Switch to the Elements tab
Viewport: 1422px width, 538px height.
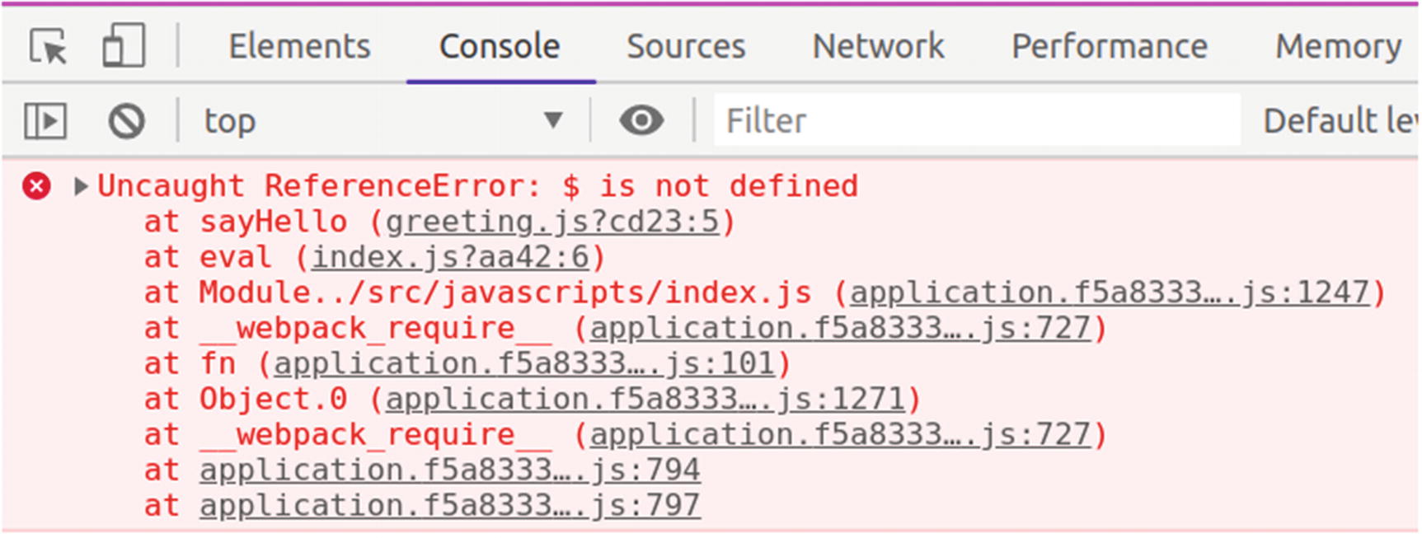[300, 46]
